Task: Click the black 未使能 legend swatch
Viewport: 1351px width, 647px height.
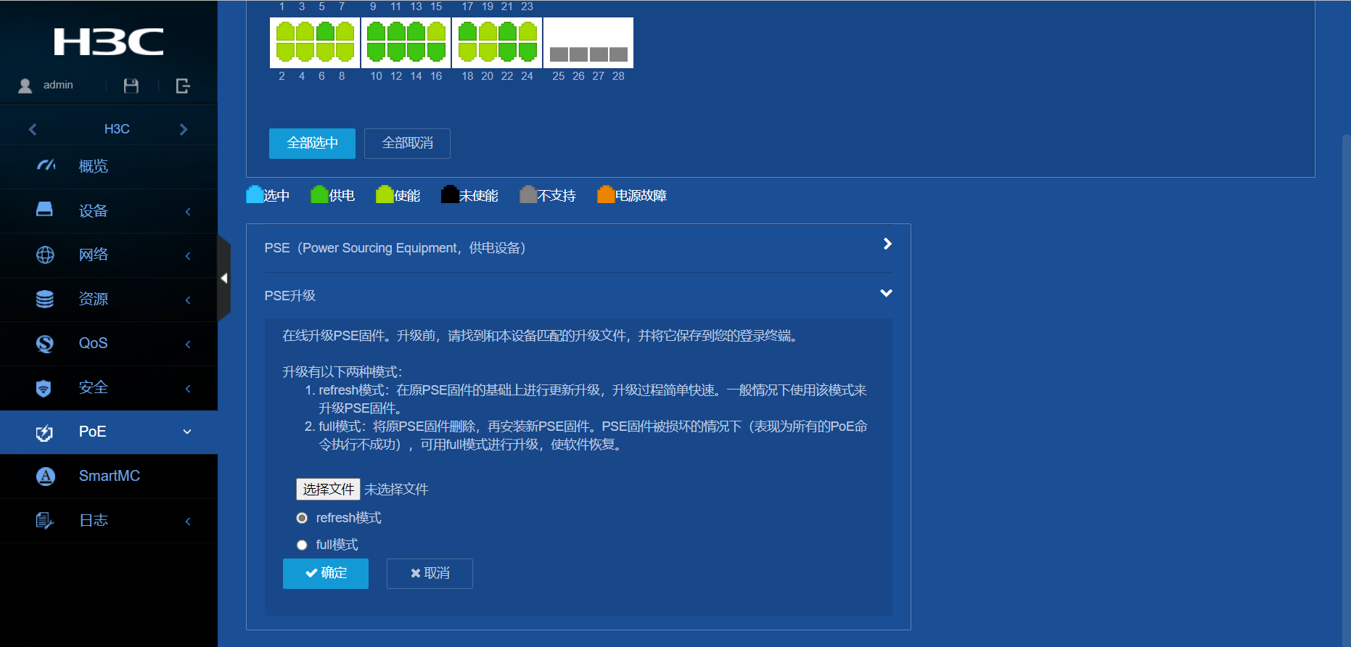Action: point(450,194)
